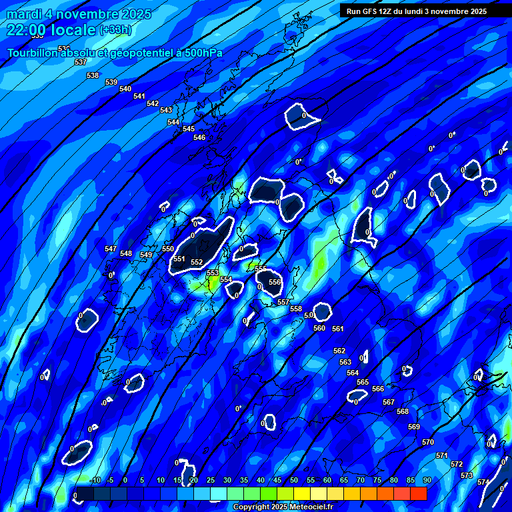Click the 566 geopotential contour label

378,389
